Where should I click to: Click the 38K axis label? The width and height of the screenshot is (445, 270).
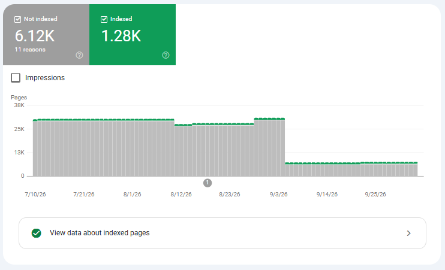tap(19, 105)
